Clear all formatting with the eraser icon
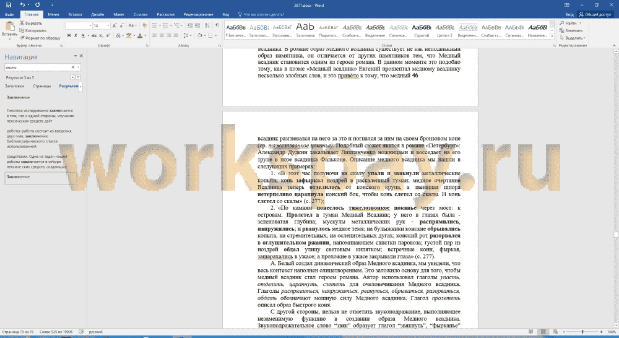 click(x=144, y=25)
